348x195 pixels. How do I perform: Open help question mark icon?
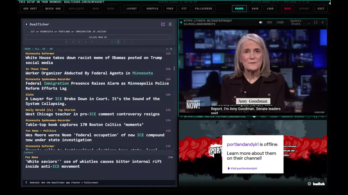(x=125, y=42)
